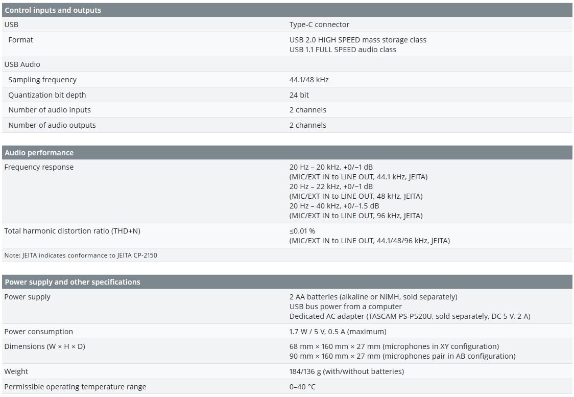Click the "Frequency response" label
Image resolution: width=574 pixels, height=397 pixels.
click(x=39, y=167)
